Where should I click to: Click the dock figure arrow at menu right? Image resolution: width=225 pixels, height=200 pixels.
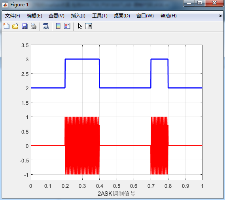[220, 15]
